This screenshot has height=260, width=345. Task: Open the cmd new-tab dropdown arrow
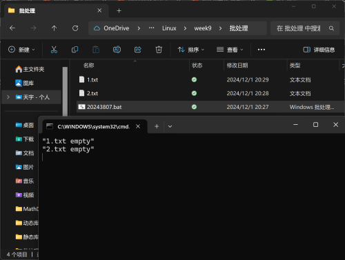[170, 126]
